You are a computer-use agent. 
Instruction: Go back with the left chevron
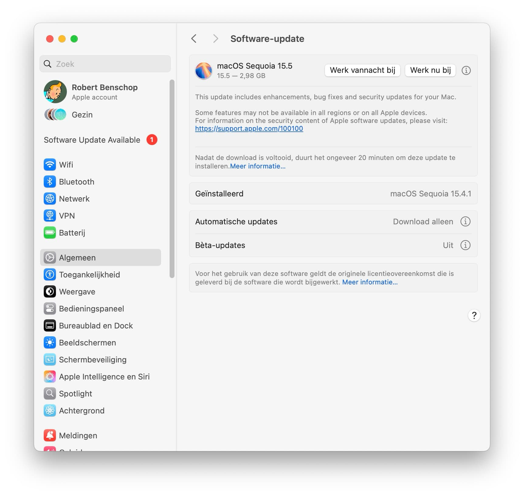point(194,39)
